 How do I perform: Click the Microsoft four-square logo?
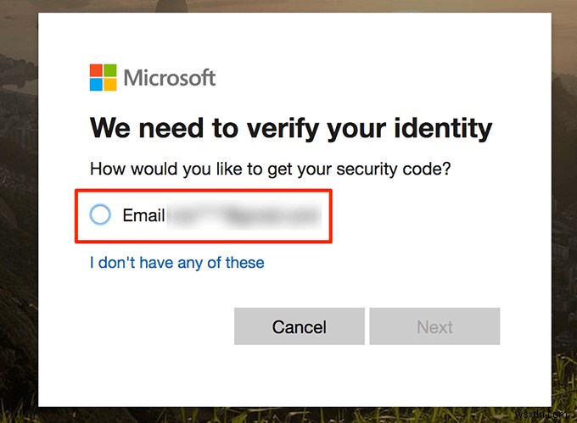click(x=103, y=78)
